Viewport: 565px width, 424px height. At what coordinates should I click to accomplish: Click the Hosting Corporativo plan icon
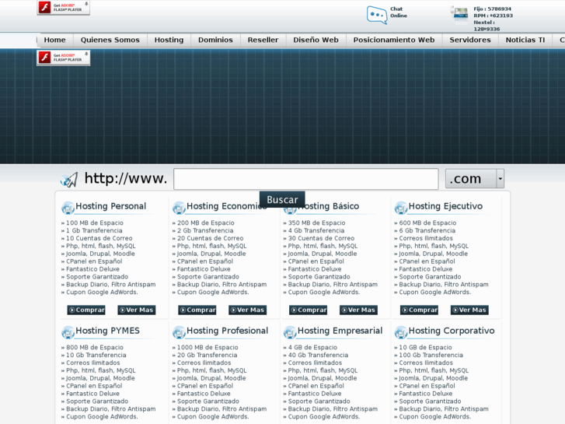point(401,332)
